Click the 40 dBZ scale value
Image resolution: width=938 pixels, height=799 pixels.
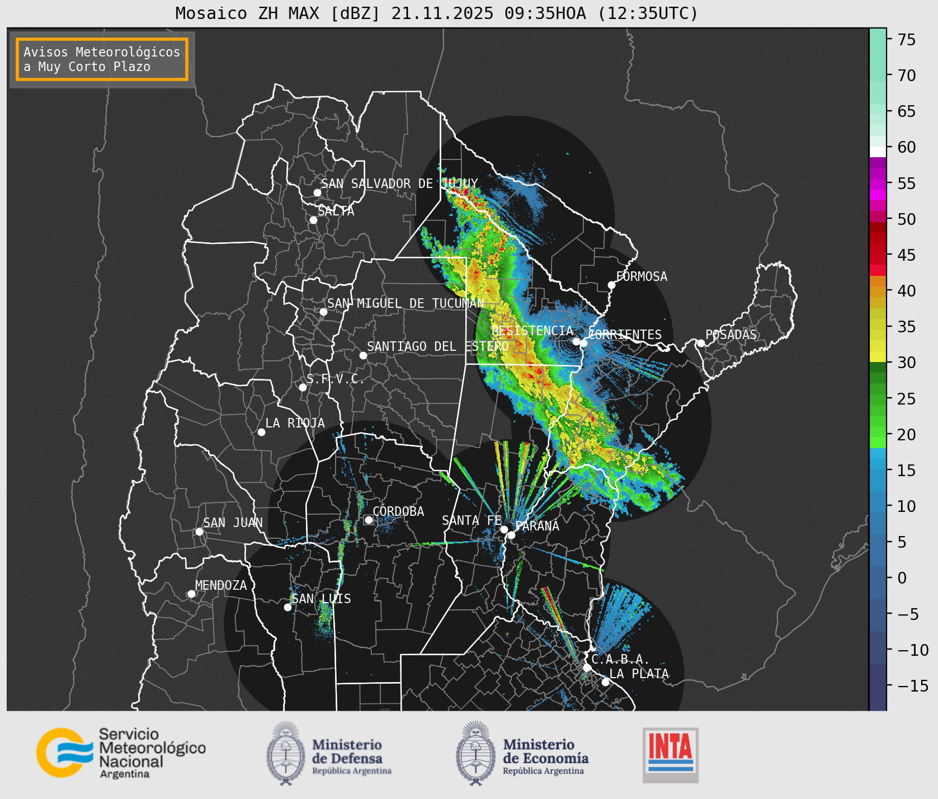tap(907, 291)
